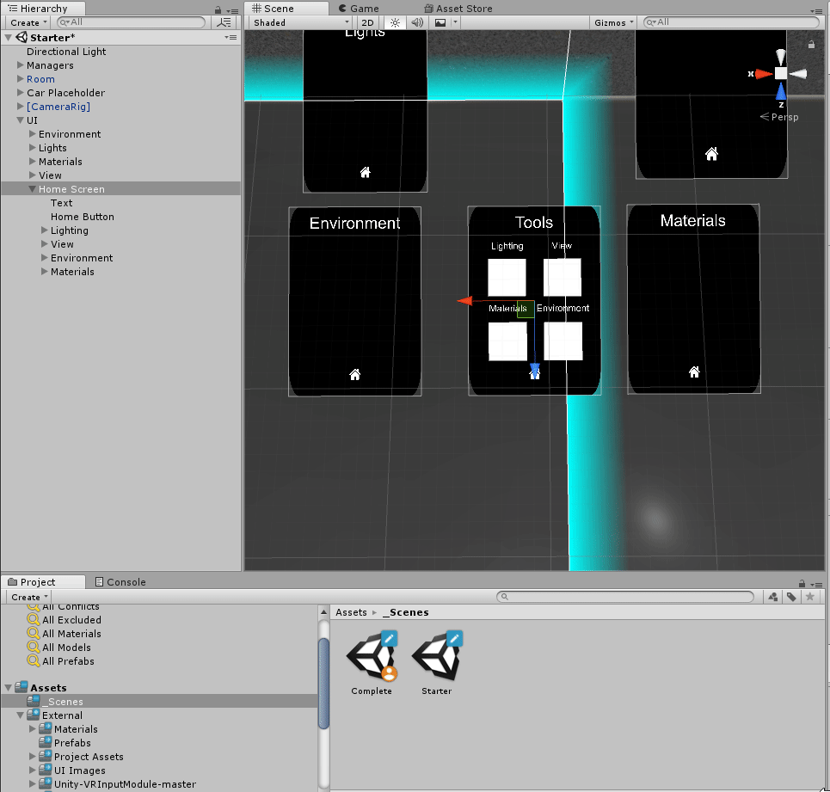830x792 pixels.
Task: Click the red X axis gizmo cone
Action: 763,74
